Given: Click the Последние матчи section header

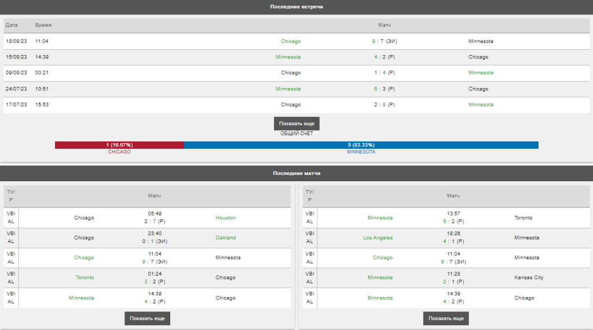Looking at the screenshot, I should pos(296,173).
